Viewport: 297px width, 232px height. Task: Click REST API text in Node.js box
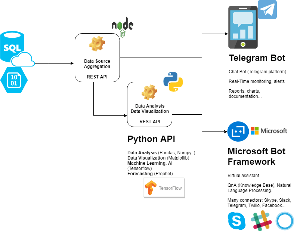click(97, 77)
